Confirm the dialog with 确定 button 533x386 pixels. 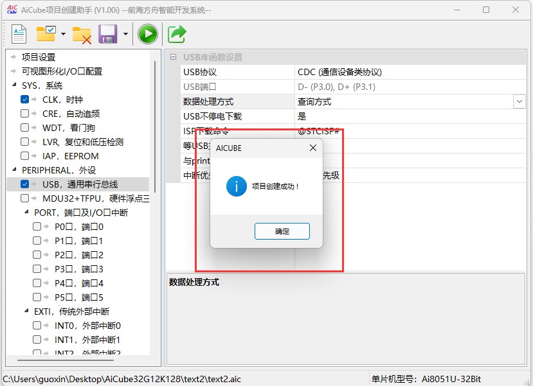click(x=282, y=231)
